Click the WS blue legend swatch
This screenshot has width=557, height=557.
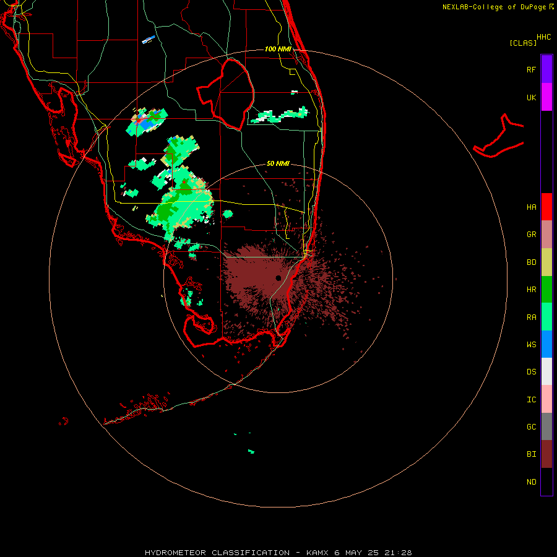coord(546,344)
